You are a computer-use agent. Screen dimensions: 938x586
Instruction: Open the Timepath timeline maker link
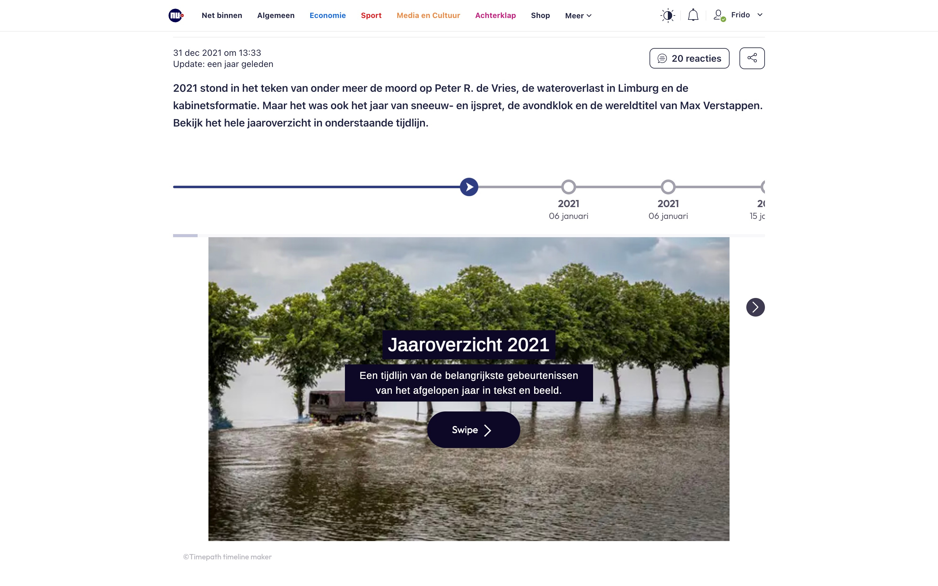(227, 557)
